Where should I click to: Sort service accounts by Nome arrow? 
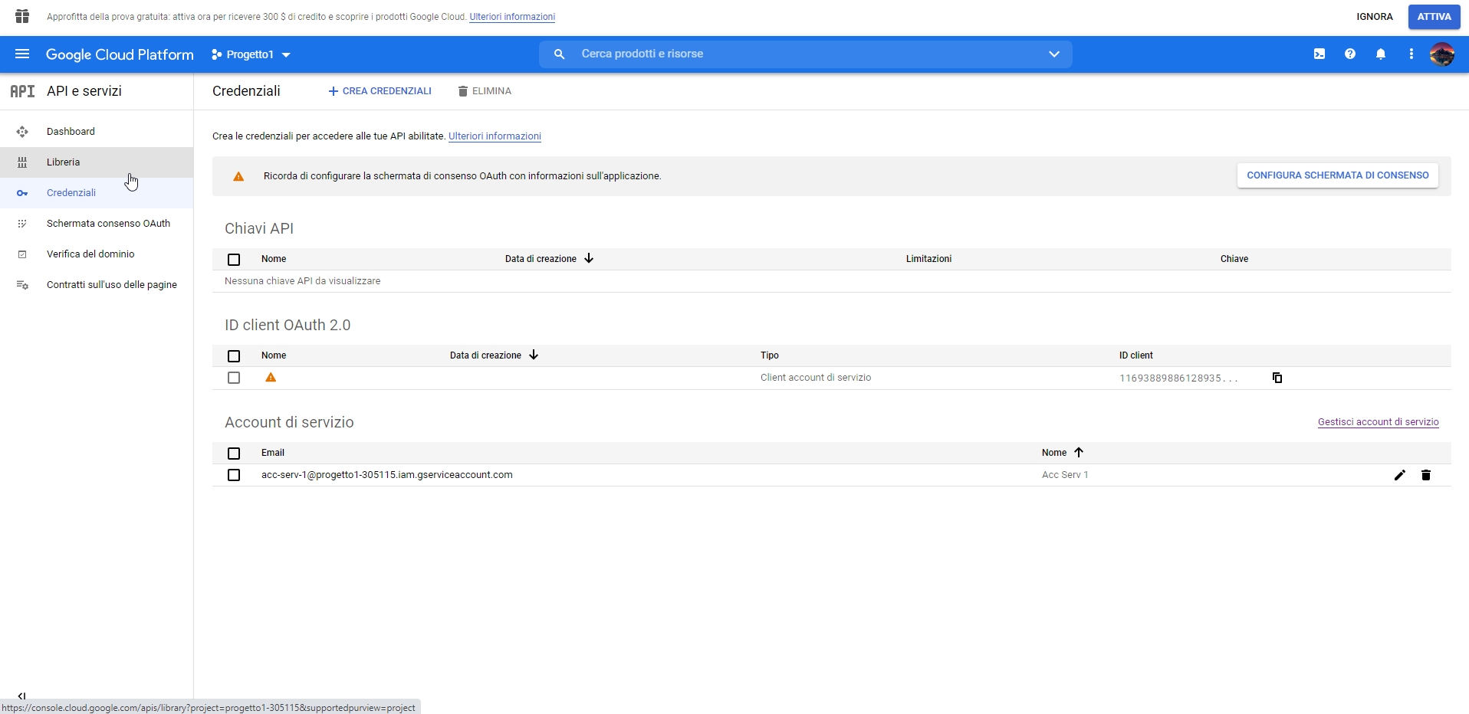coord(1079,453)
